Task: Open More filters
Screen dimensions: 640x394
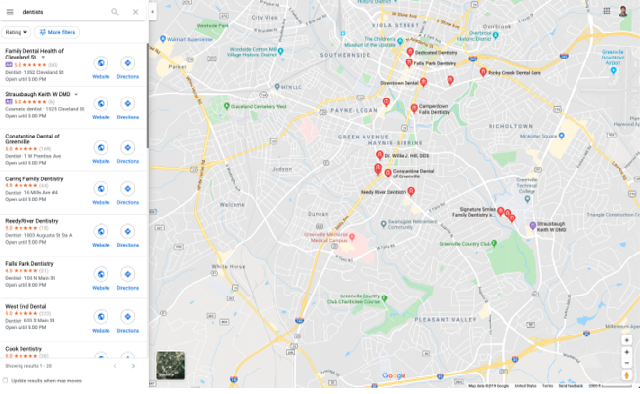Action: pos(57,32)
